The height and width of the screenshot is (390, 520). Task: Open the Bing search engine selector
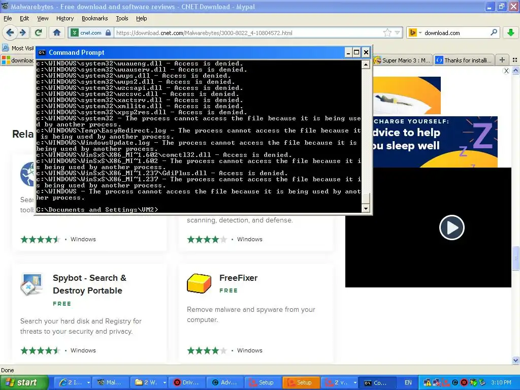[x=415, y=32]
